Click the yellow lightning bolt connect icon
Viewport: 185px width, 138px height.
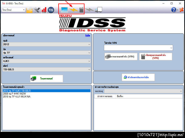(x=73, y=10)
